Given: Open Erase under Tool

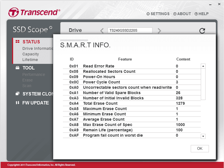Looking at the screenshot, I should click(27, 80).
